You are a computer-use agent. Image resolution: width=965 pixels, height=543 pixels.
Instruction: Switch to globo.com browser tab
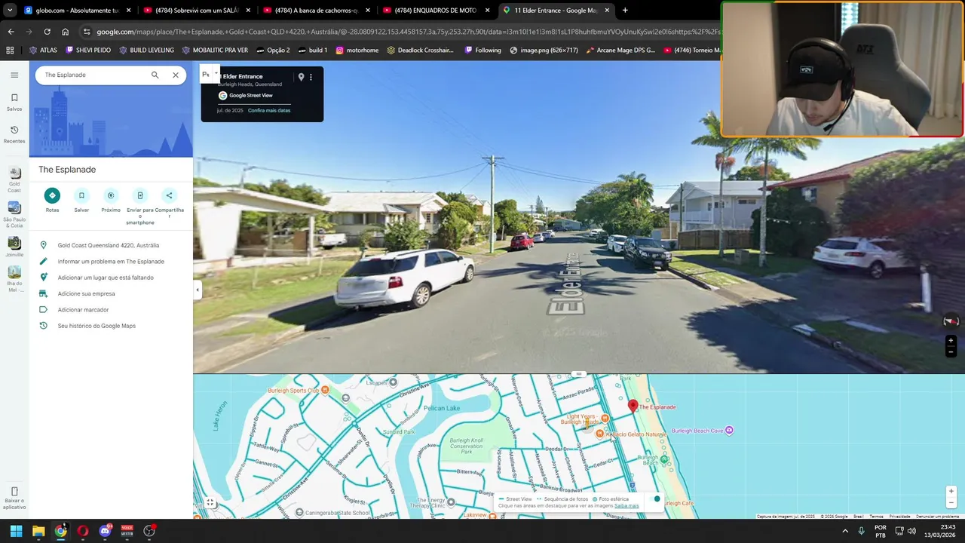point(77,11)
